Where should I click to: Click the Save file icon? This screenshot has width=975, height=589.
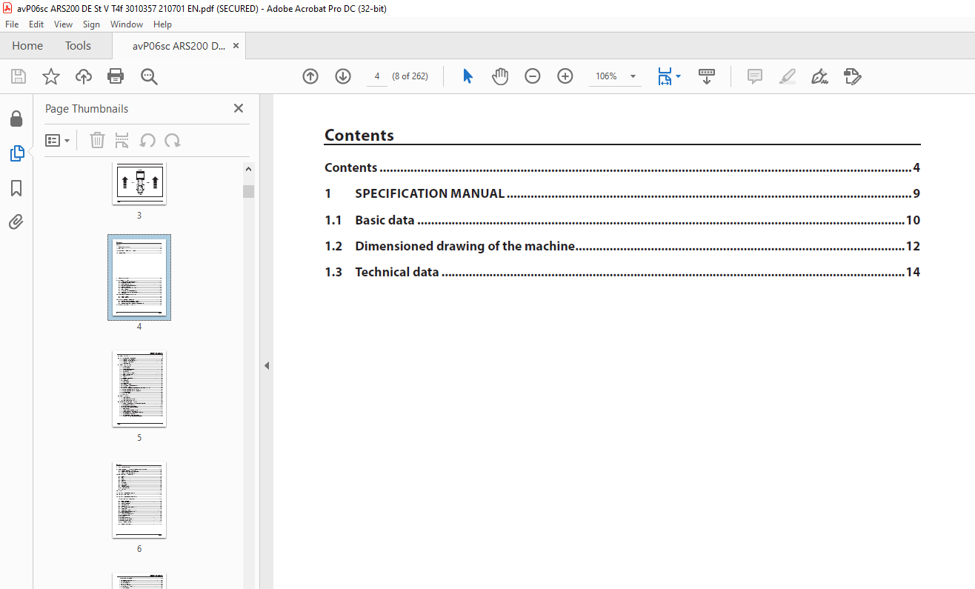click(x=18, y=76)
